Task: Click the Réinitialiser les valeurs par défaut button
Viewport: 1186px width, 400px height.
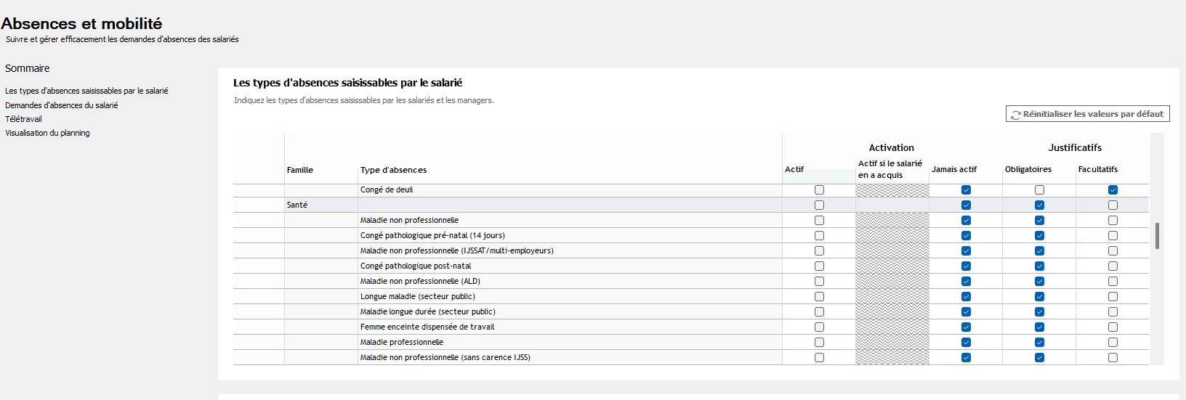Action: 1087,114
